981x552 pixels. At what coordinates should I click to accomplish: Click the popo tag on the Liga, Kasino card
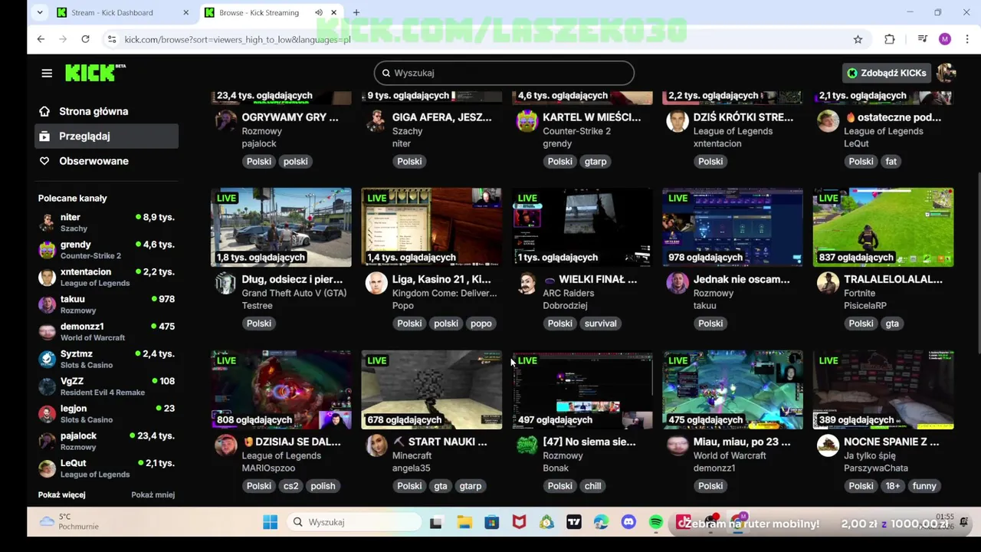point(481,324)
